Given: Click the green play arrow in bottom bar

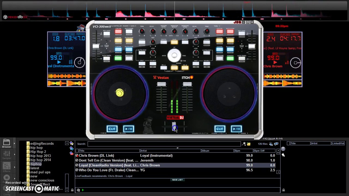Looking at the screenshot, I should (83, 190).
